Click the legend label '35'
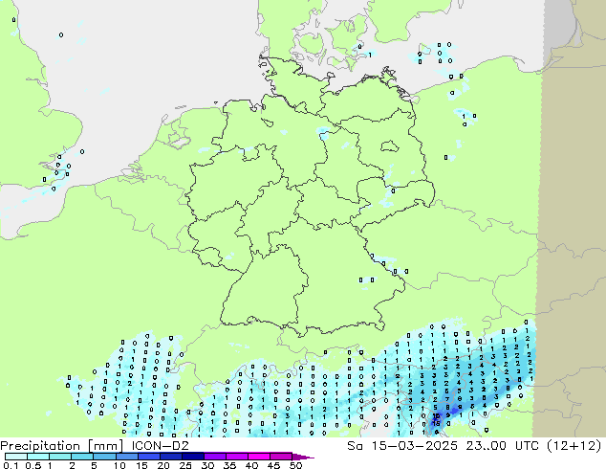The image size is (606, 469). pyautogui.click(x=229, y=465)
